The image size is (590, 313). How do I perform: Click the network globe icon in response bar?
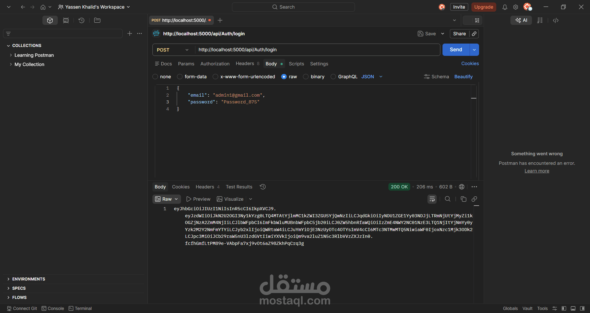click(x=462, y=187)
